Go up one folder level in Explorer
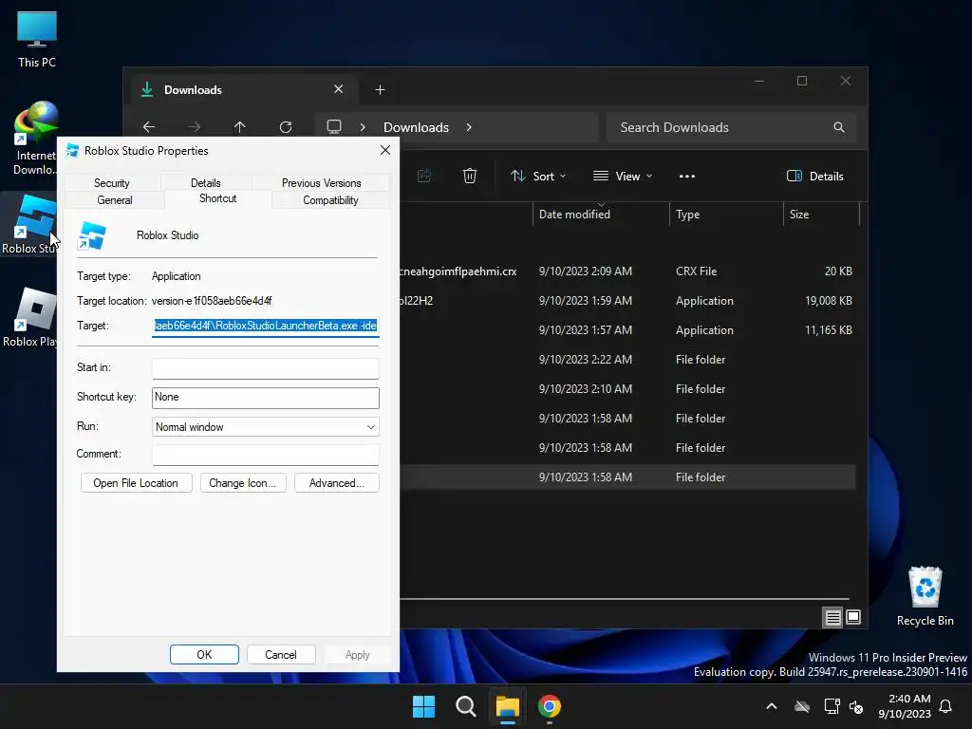The height and width of the screenshot is (729, 972). (240, 127)
